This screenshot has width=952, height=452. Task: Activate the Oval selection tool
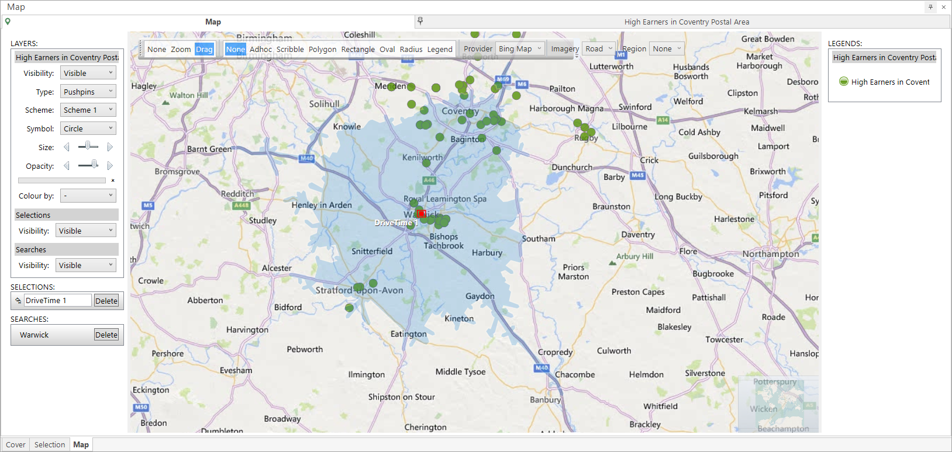(x=387, y=49)
